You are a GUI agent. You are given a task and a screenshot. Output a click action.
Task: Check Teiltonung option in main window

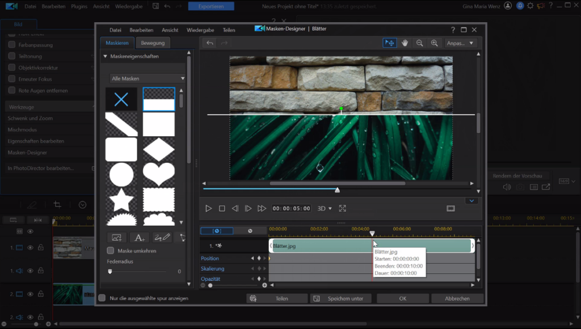point(12,56)
